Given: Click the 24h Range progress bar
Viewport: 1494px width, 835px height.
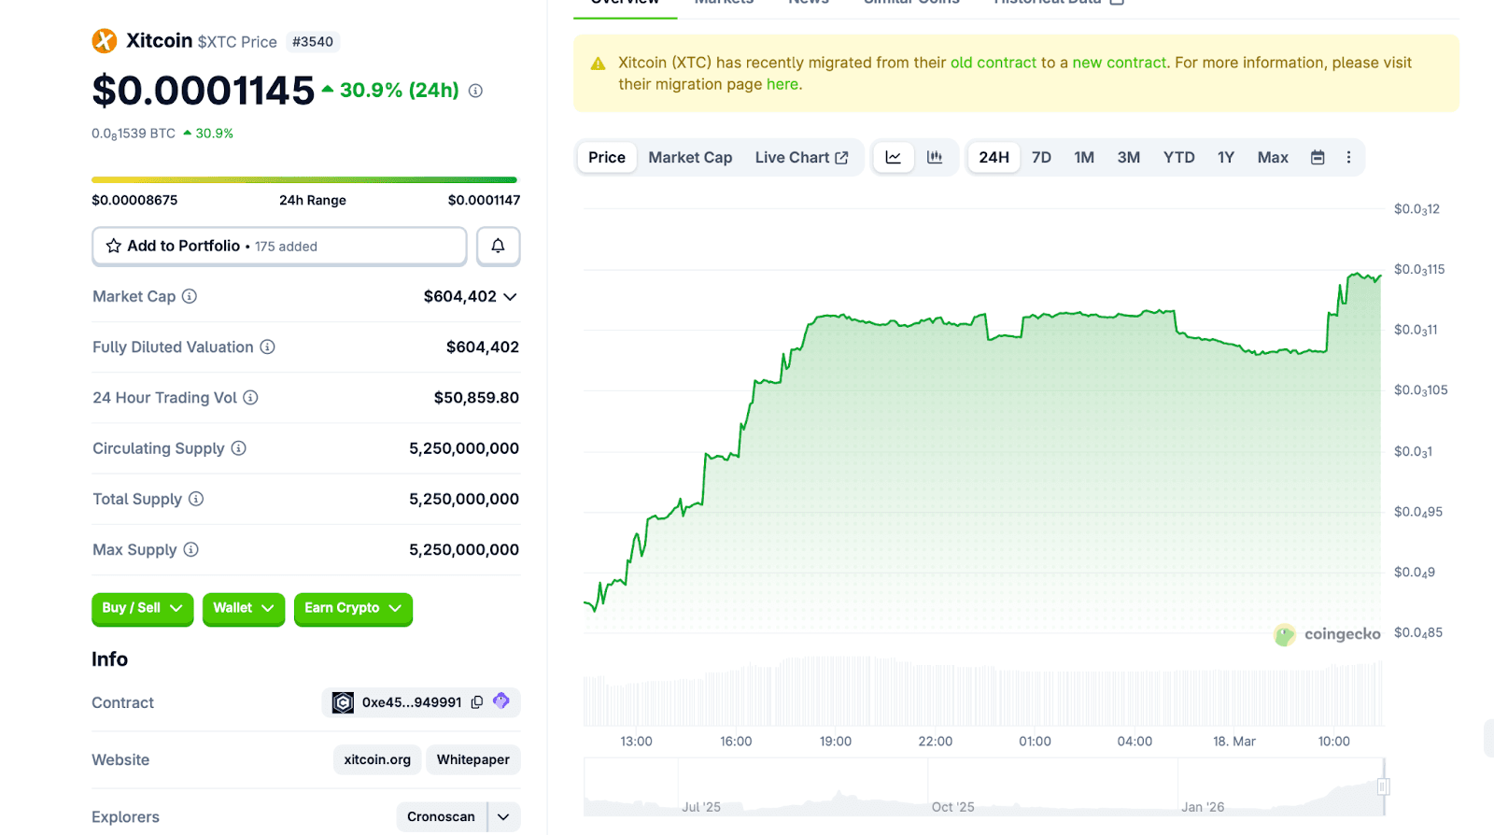Looking at the screenshot, I should pyautogui.click(x=304, y=179).
